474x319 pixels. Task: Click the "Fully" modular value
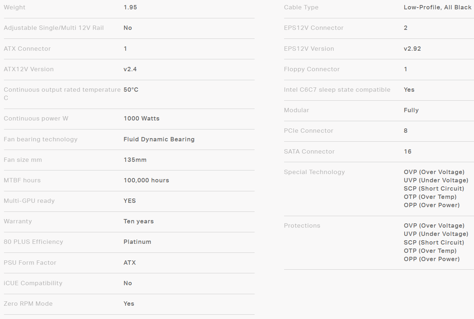point(411,110)
